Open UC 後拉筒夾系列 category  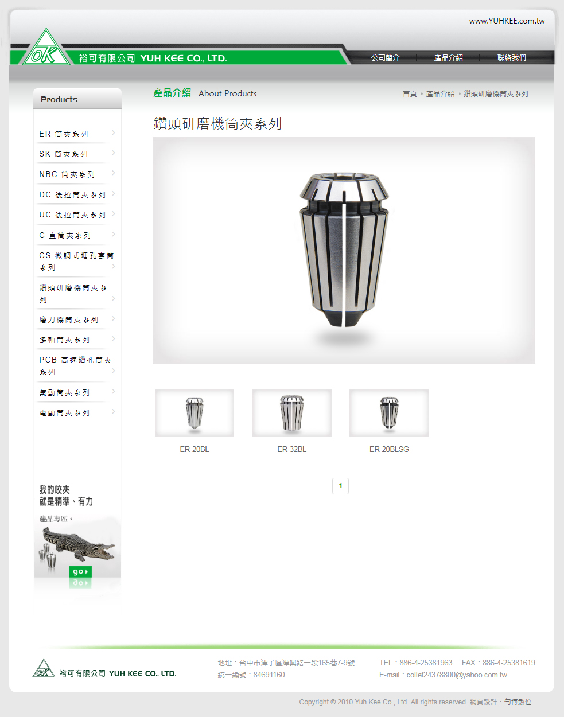[72, 215]
